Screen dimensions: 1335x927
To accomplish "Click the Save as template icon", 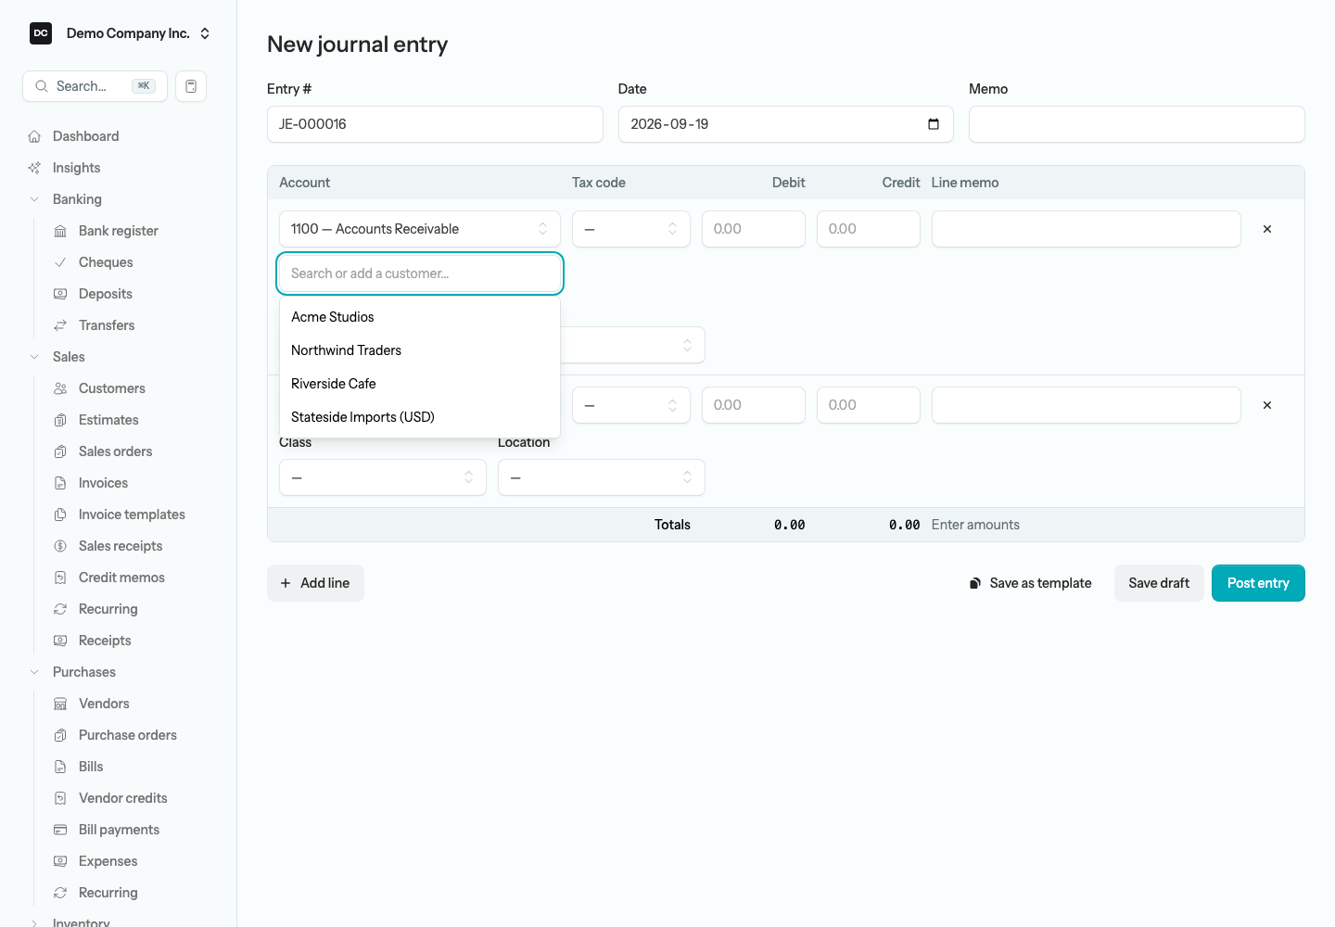I will pos(975,583).
